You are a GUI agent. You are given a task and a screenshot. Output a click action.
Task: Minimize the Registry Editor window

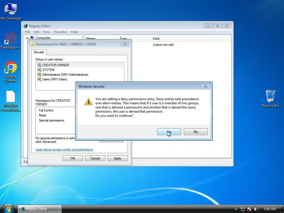coord(208,26)
